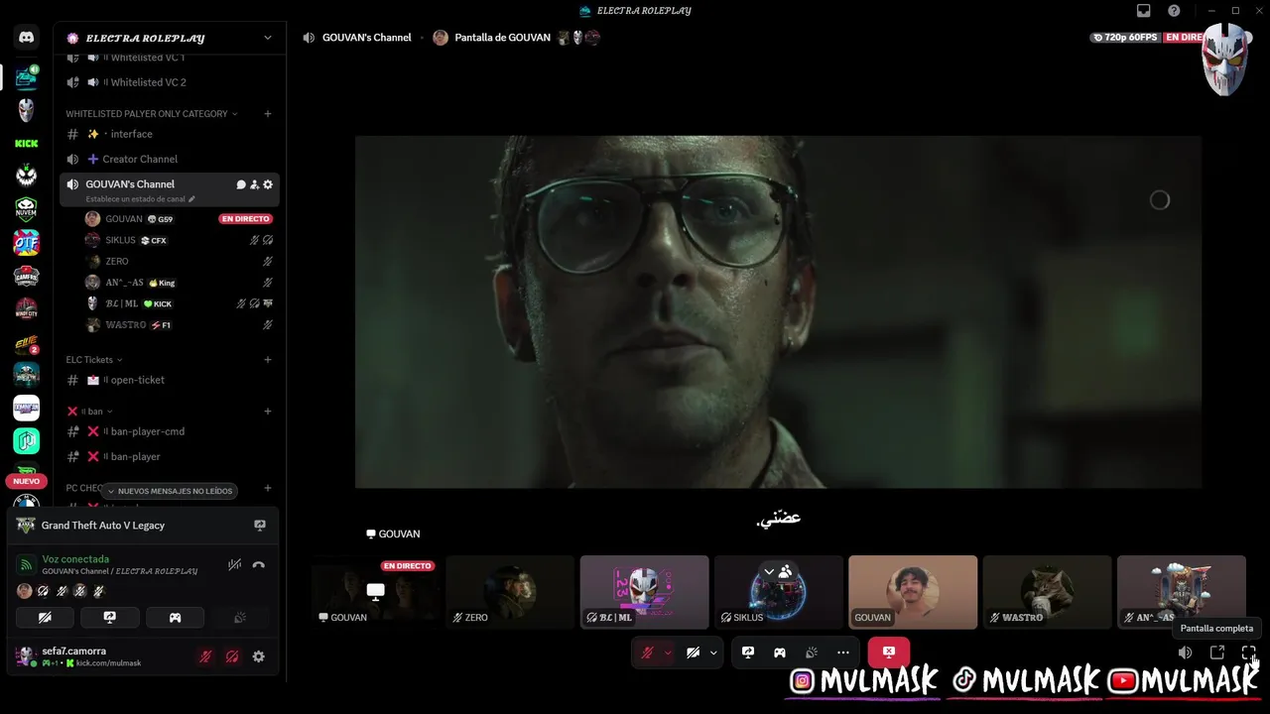Disconnect from voice with phone icon
Image resolution: width=1270 pixels, height=714 pixels.
click(259, 565)
